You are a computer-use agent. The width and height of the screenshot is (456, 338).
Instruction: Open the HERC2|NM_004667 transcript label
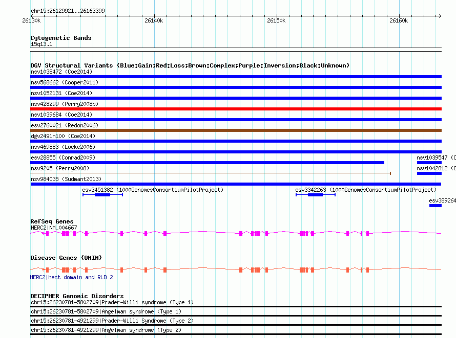point(54,228)
